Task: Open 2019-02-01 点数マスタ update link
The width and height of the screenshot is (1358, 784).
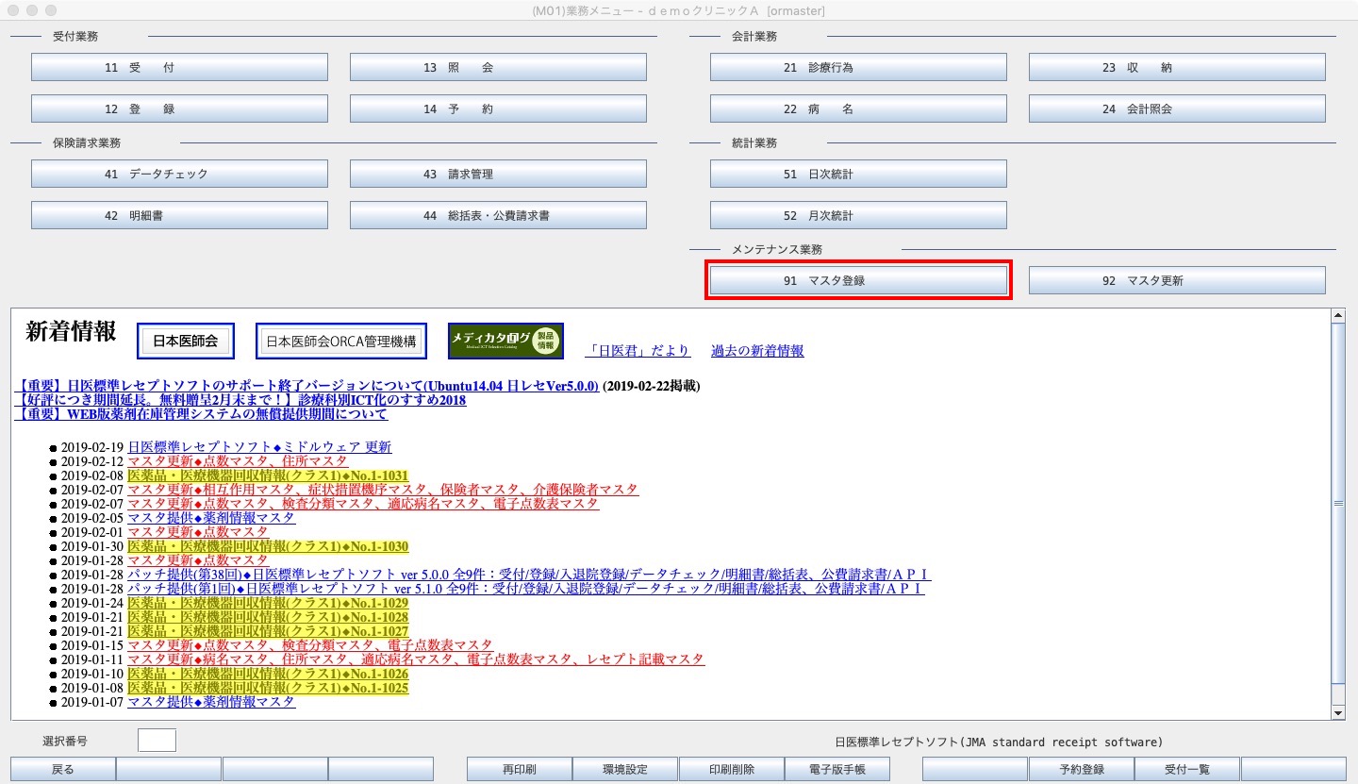Action: point(198,532)
